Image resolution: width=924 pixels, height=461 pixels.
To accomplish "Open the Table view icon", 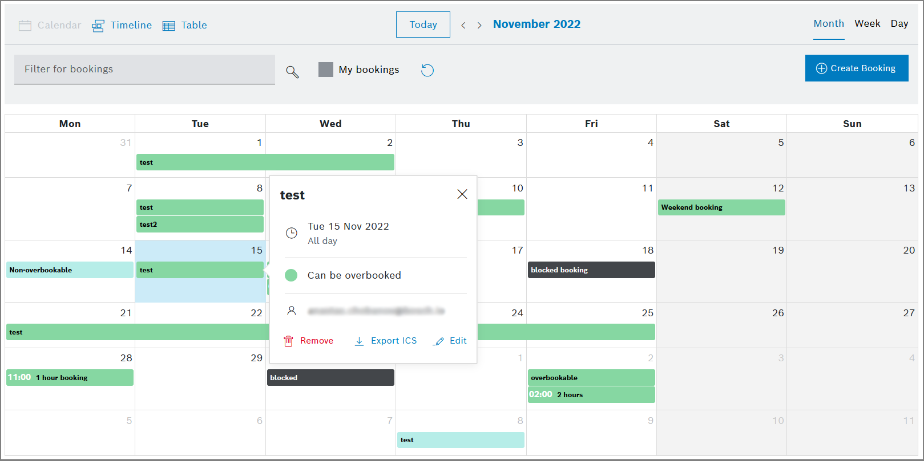I will [x=169, y=26].
